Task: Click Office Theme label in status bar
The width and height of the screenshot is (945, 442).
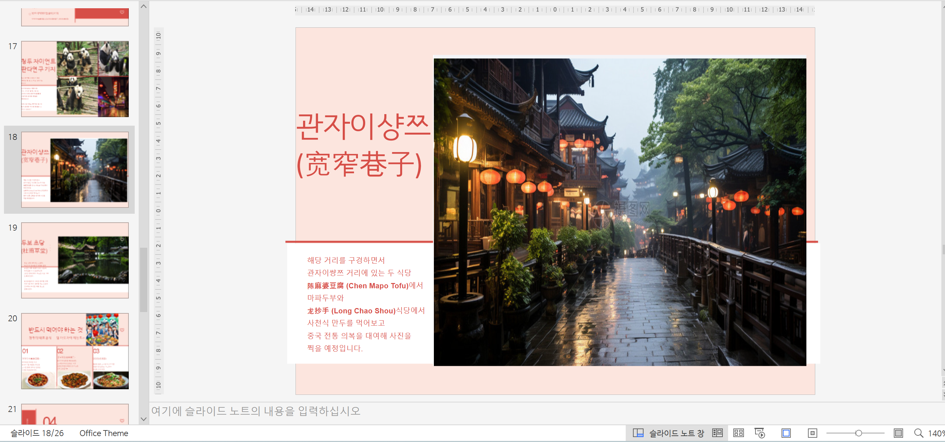Action: pos(104,433)
